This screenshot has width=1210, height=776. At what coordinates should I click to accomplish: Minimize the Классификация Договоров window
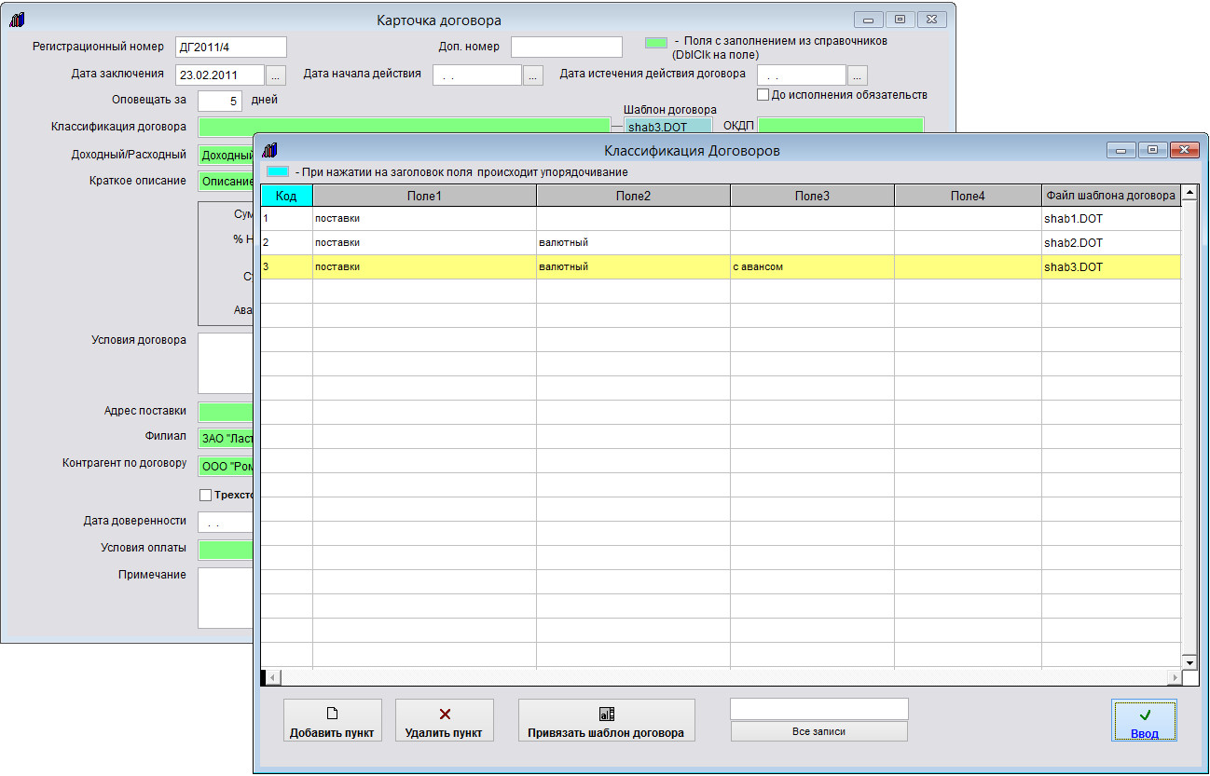click(1121, 150)
